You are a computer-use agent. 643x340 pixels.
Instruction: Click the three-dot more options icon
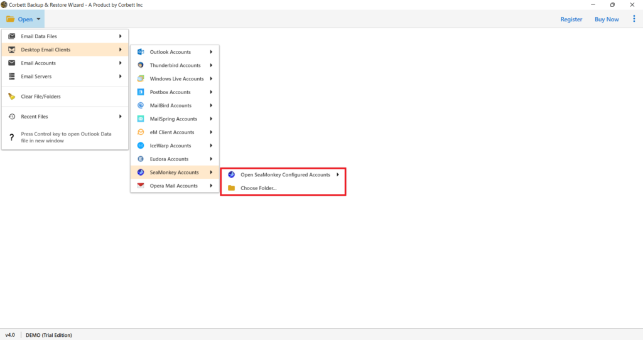(x=634, y=19)
